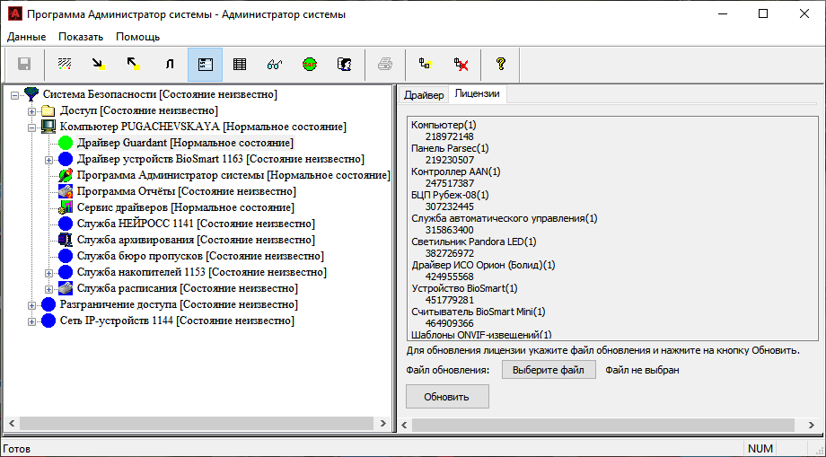The width and height of the screenshot is (826, 457).
Task: Click the highlighted properties panel toolbar icon
Action: click(205, 65)
